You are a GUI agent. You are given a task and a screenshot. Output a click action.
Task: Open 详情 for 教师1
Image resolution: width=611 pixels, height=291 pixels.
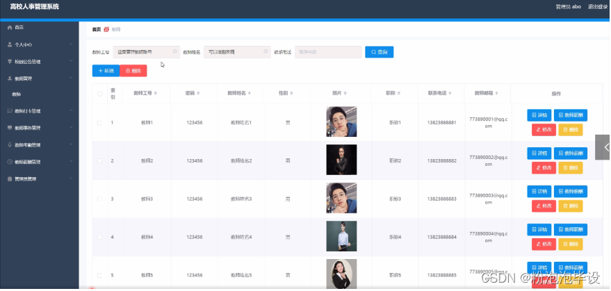tap(539, 115)
